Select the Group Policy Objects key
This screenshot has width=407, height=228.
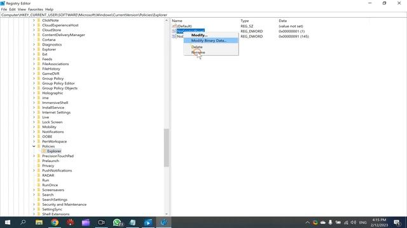(x=60, y=88)
